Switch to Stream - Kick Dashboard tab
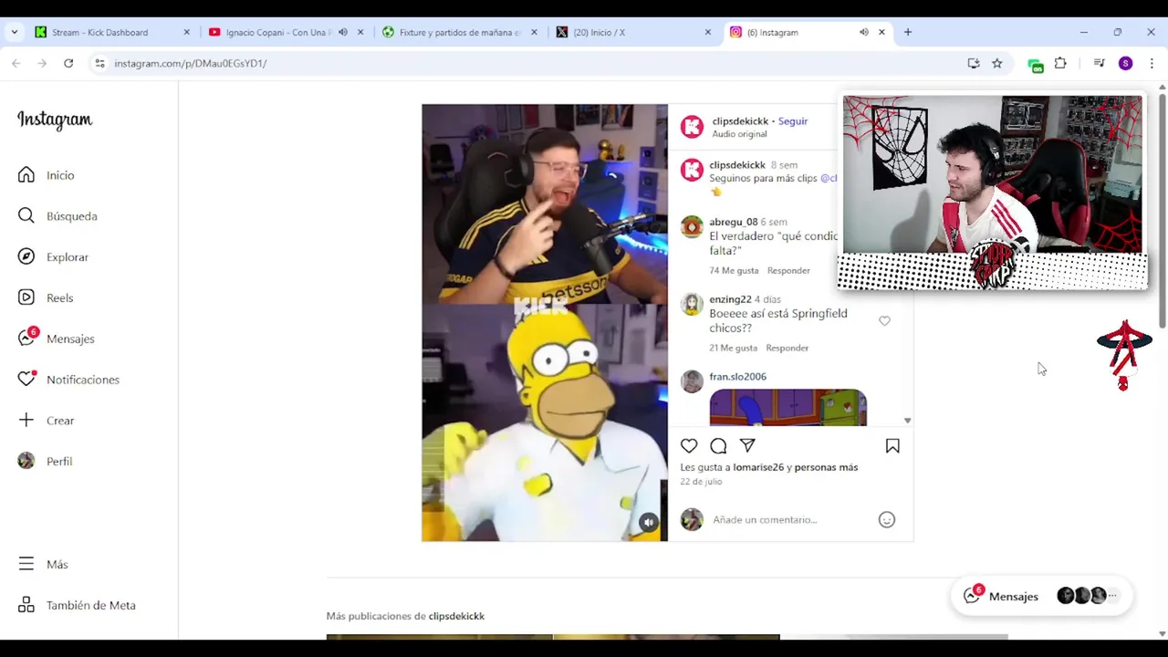Screen dimensions: 1168x657 coord(99,32)
